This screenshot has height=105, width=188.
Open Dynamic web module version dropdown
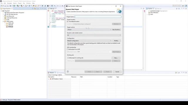click(94, 35)
